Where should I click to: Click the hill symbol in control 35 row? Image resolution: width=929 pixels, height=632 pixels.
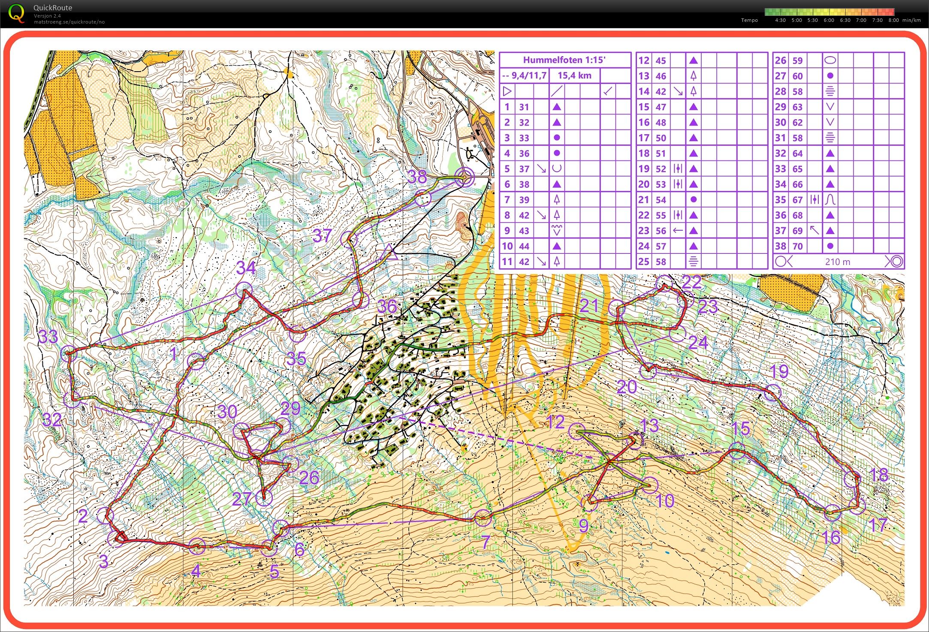click(x=830, y=199)
